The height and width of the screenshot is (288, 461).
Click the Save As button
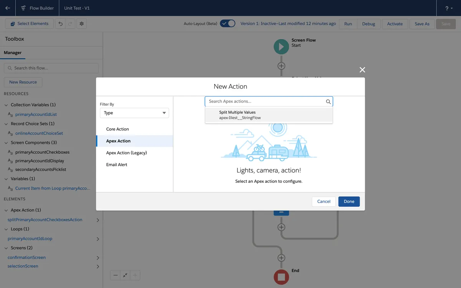point(422,24)
